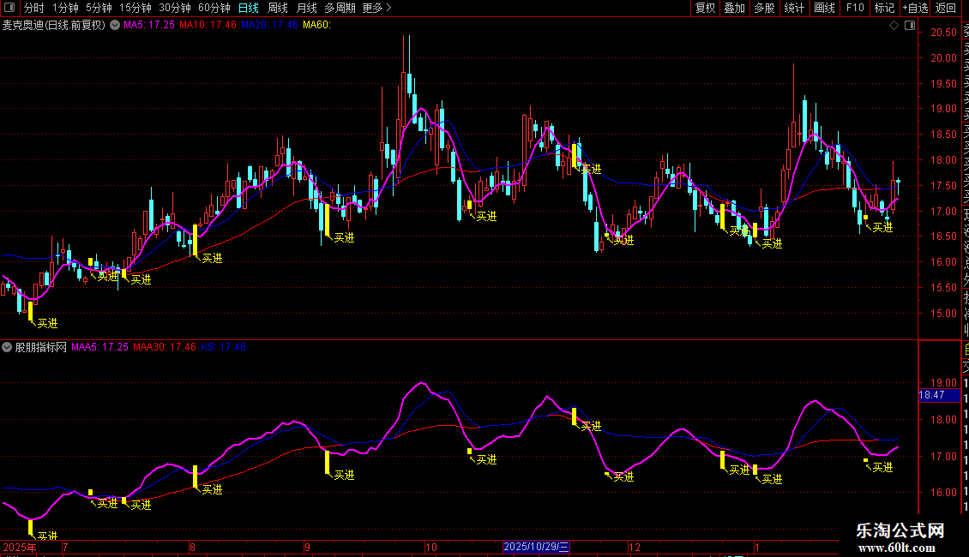
Task: Click the MA10: 17.46 label
Action: click(x=208, y=25)
